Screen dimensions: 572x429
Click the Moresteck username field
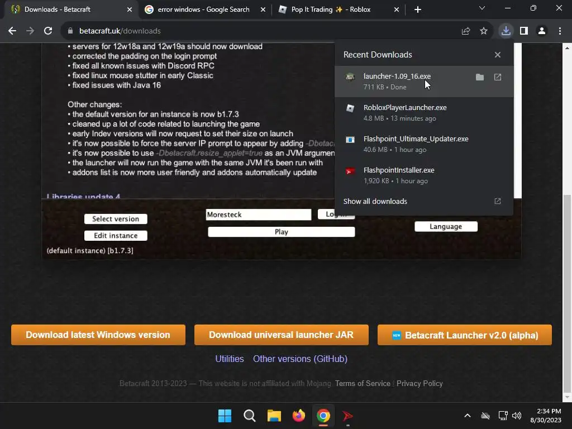coord(259,214)
